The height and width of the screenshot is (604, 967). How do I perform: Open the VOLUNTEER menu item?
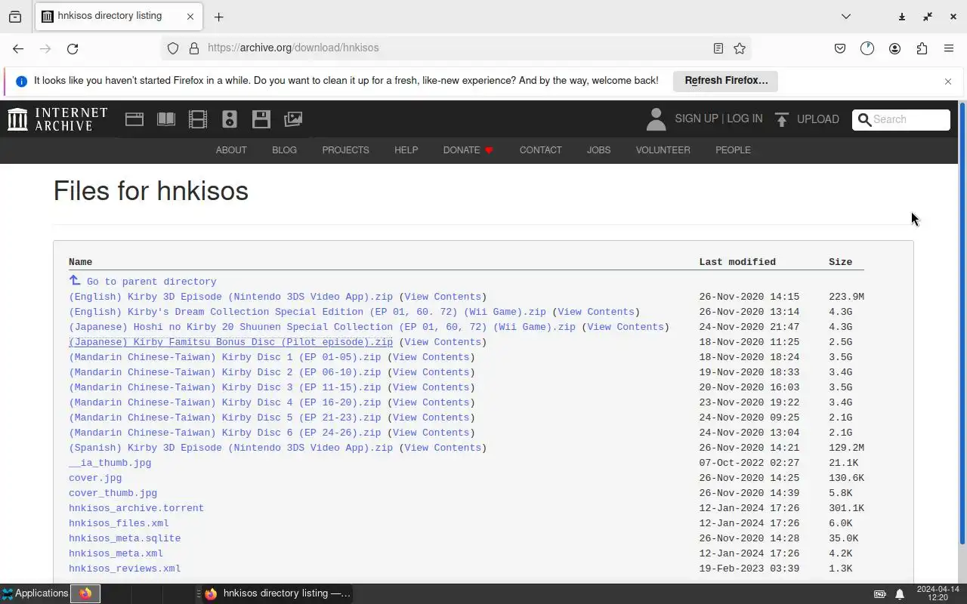click(663, 150)
